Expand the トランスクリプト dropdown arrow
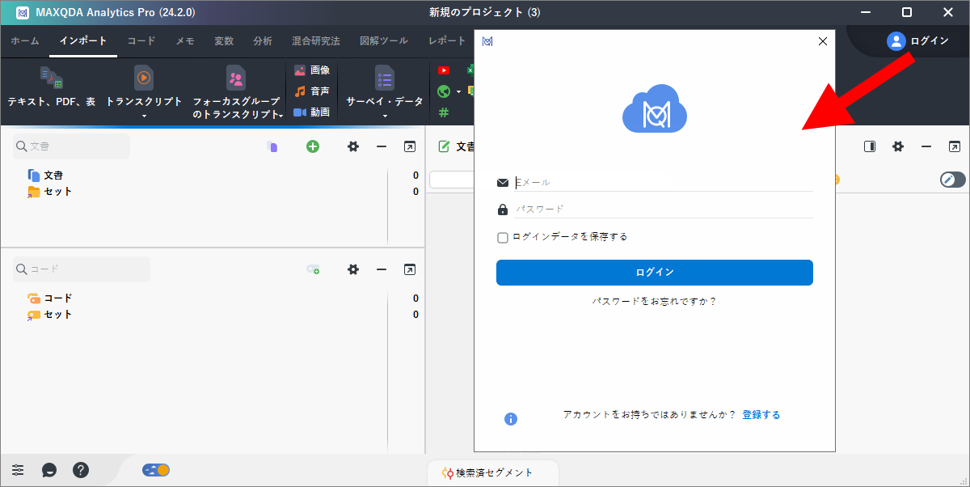Screen dimensions: 970x487 143,116
